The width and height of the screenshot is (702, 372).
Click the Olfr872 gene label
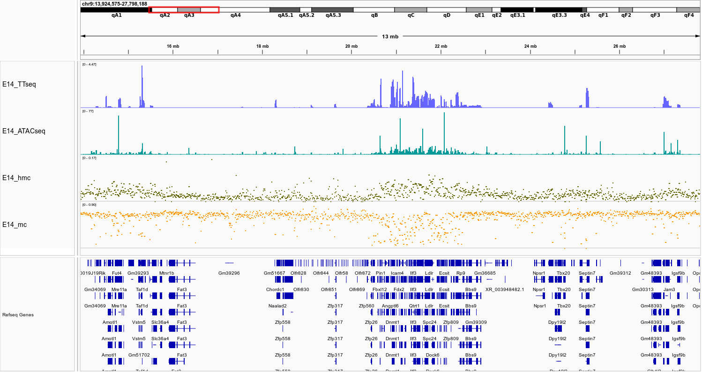coord(363,273)
